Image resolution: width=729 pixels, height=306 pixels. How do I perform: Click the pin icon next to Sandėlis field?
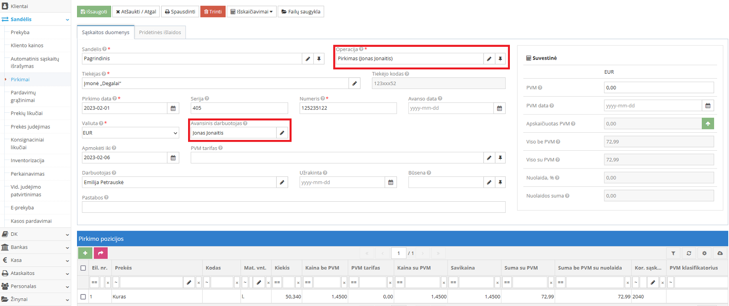[319, 59]
